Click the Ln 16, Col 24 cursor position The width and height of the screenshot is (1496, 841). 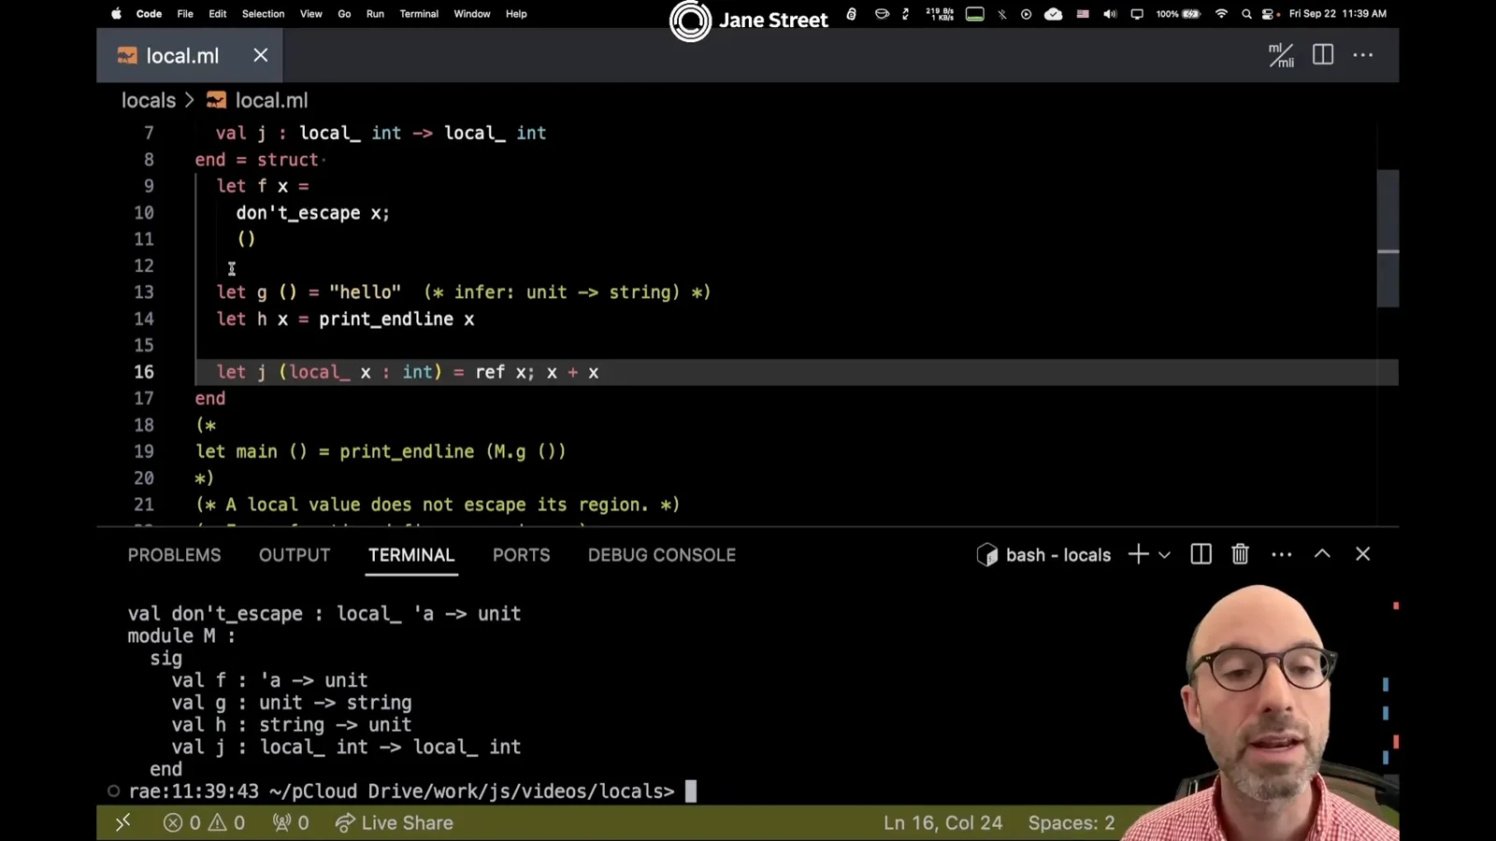pos(942,823)
